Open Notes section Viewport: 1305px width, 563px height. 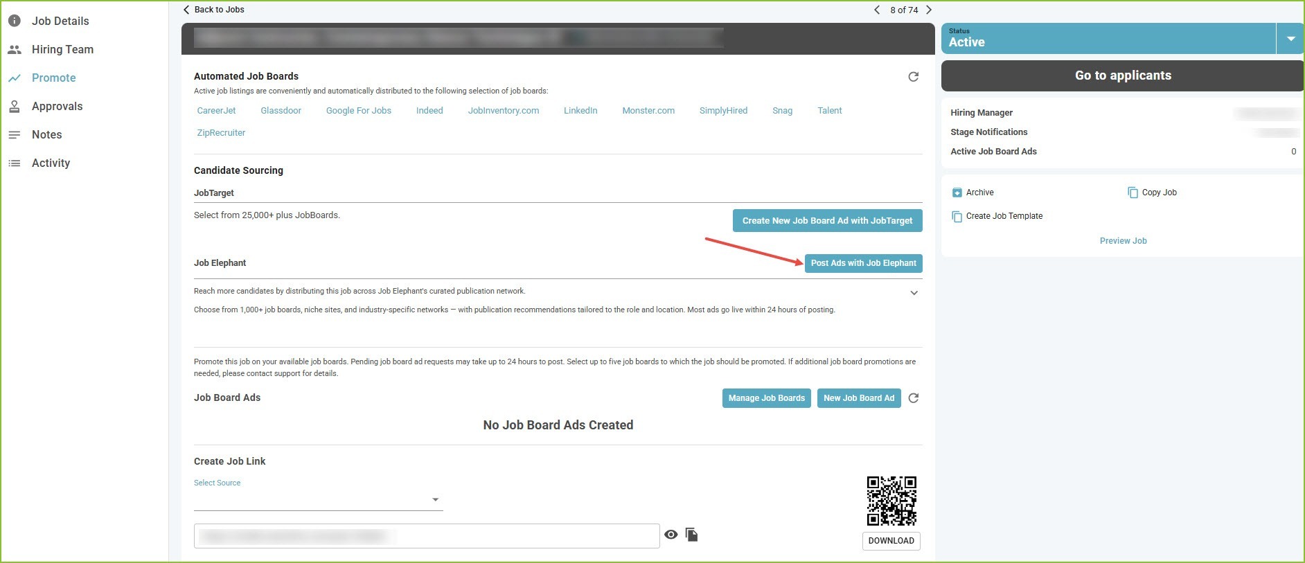[x=47, y=134]
